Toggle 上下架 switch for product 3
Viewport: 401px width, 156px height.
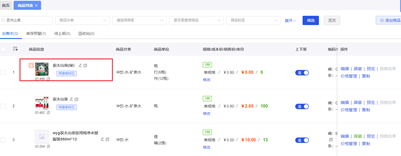coord(302,140)
